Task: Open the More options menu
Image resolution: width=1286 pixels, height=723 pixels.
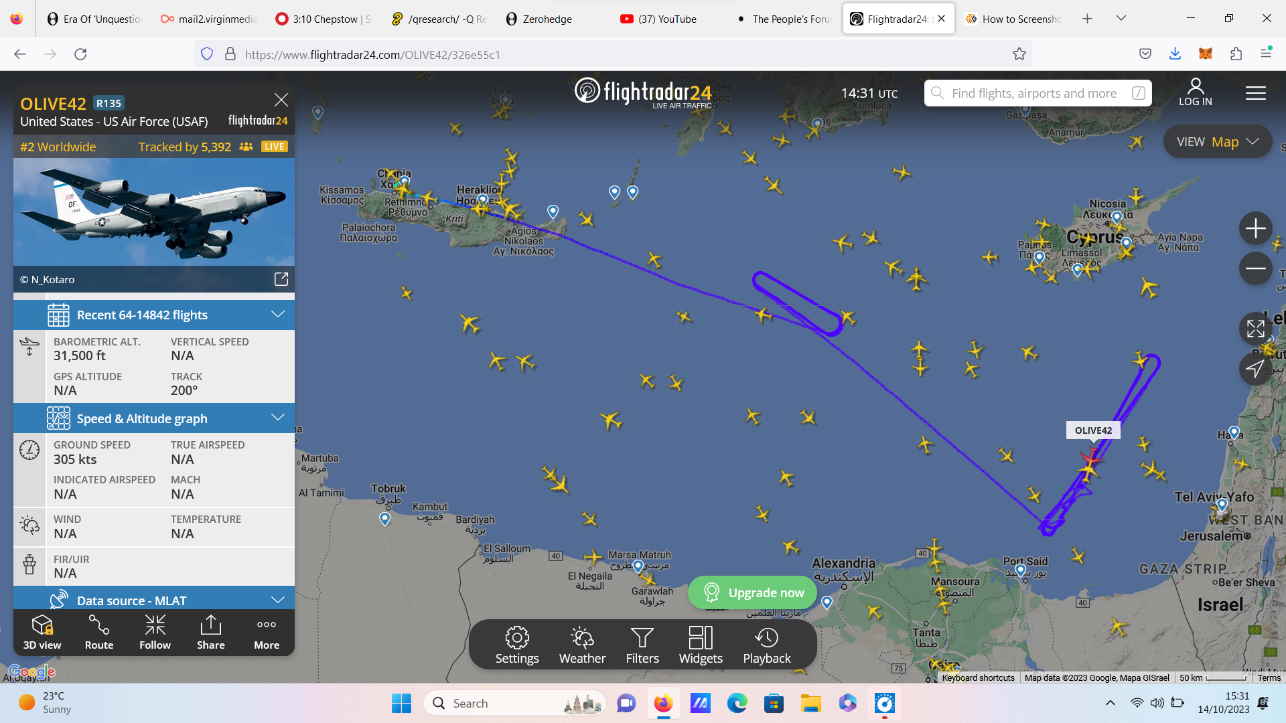Action: coord(267,633)
